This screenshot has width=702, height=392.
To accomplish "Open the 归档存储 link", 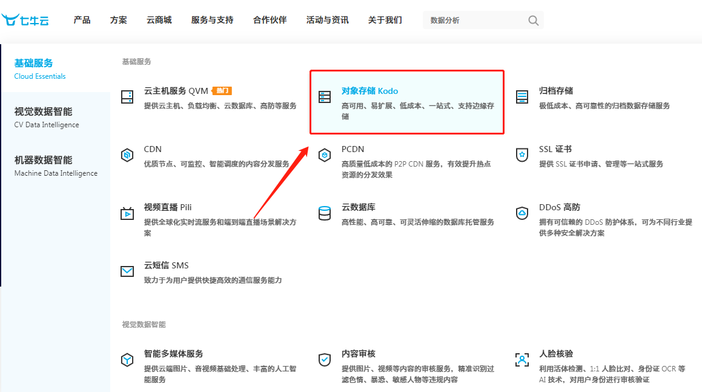I will pos(556,91).
